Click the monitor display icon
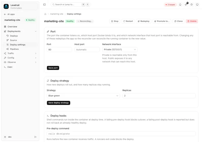 [x=197, y=5]
